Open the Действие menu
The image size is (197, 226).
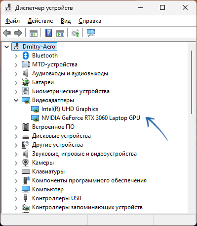pos(40,21)
